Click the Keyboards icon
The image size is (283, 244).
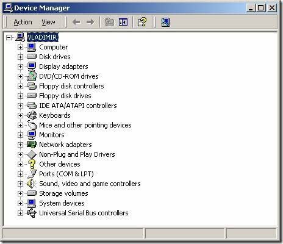32,115
